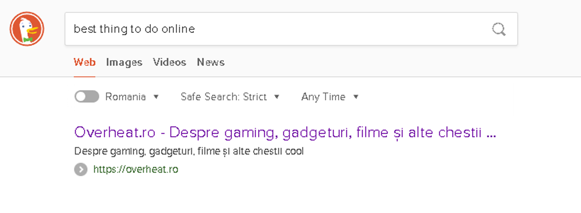Click the word 'best' in search box
Screen dimensions: 581x213
click(85, 29)
